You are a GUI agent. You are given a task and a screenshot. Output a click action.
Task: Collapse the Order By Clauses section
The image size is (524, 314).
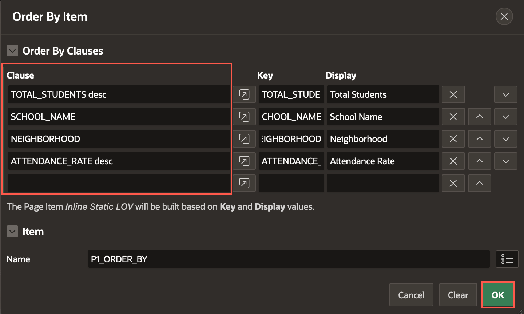pyautogui.click(x=12, y=51)
